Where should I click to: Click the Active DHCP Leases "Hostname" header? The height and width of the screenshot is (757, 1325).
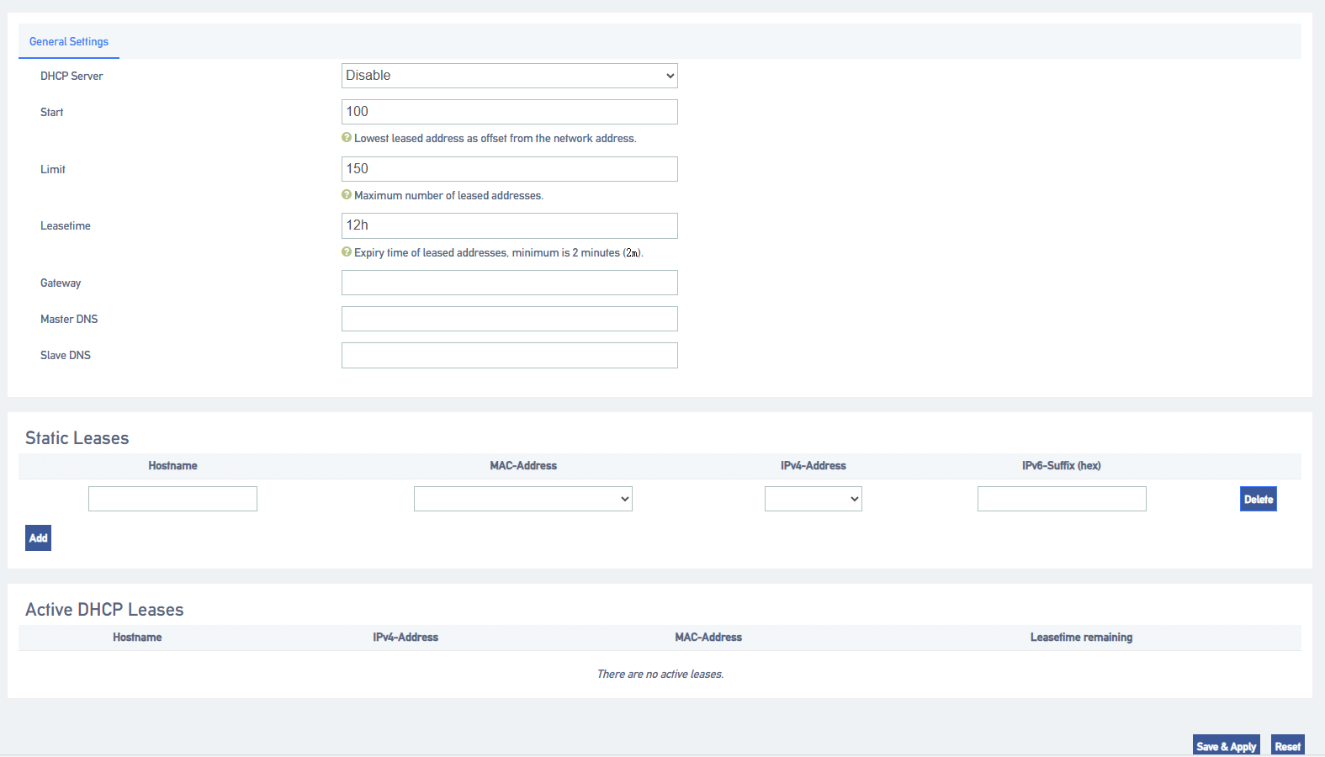137,638
